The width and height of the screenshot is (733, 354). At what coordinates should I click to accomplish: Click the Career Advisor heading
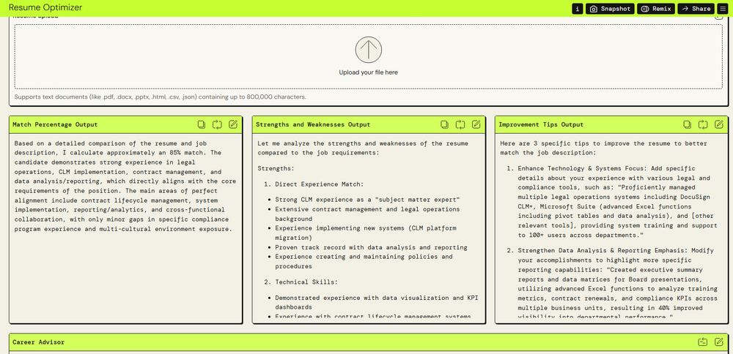click(38, 342)
